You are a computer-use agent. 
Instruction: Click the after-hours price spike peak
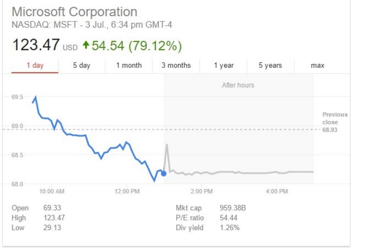(167, 144)
